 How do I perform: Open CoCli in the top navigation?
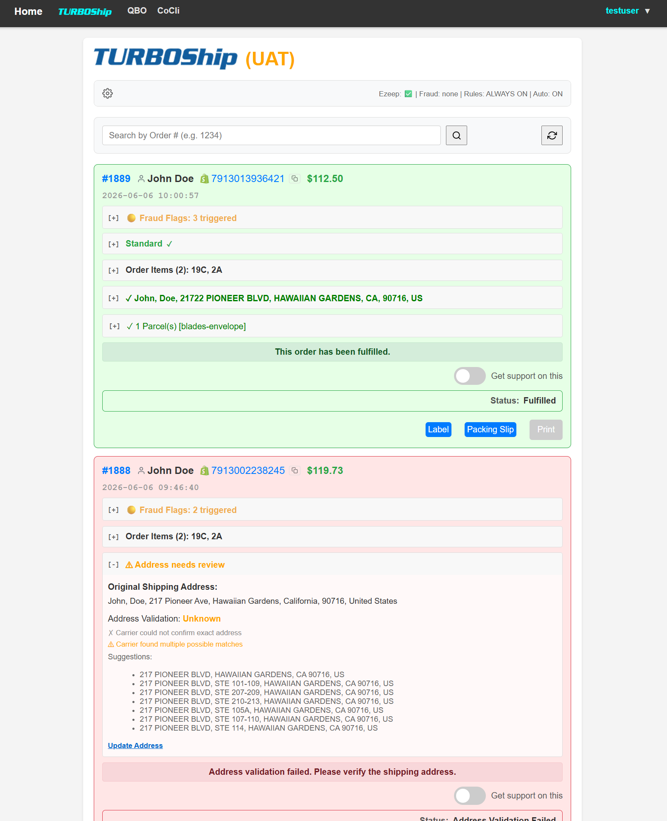click(168, 11)
